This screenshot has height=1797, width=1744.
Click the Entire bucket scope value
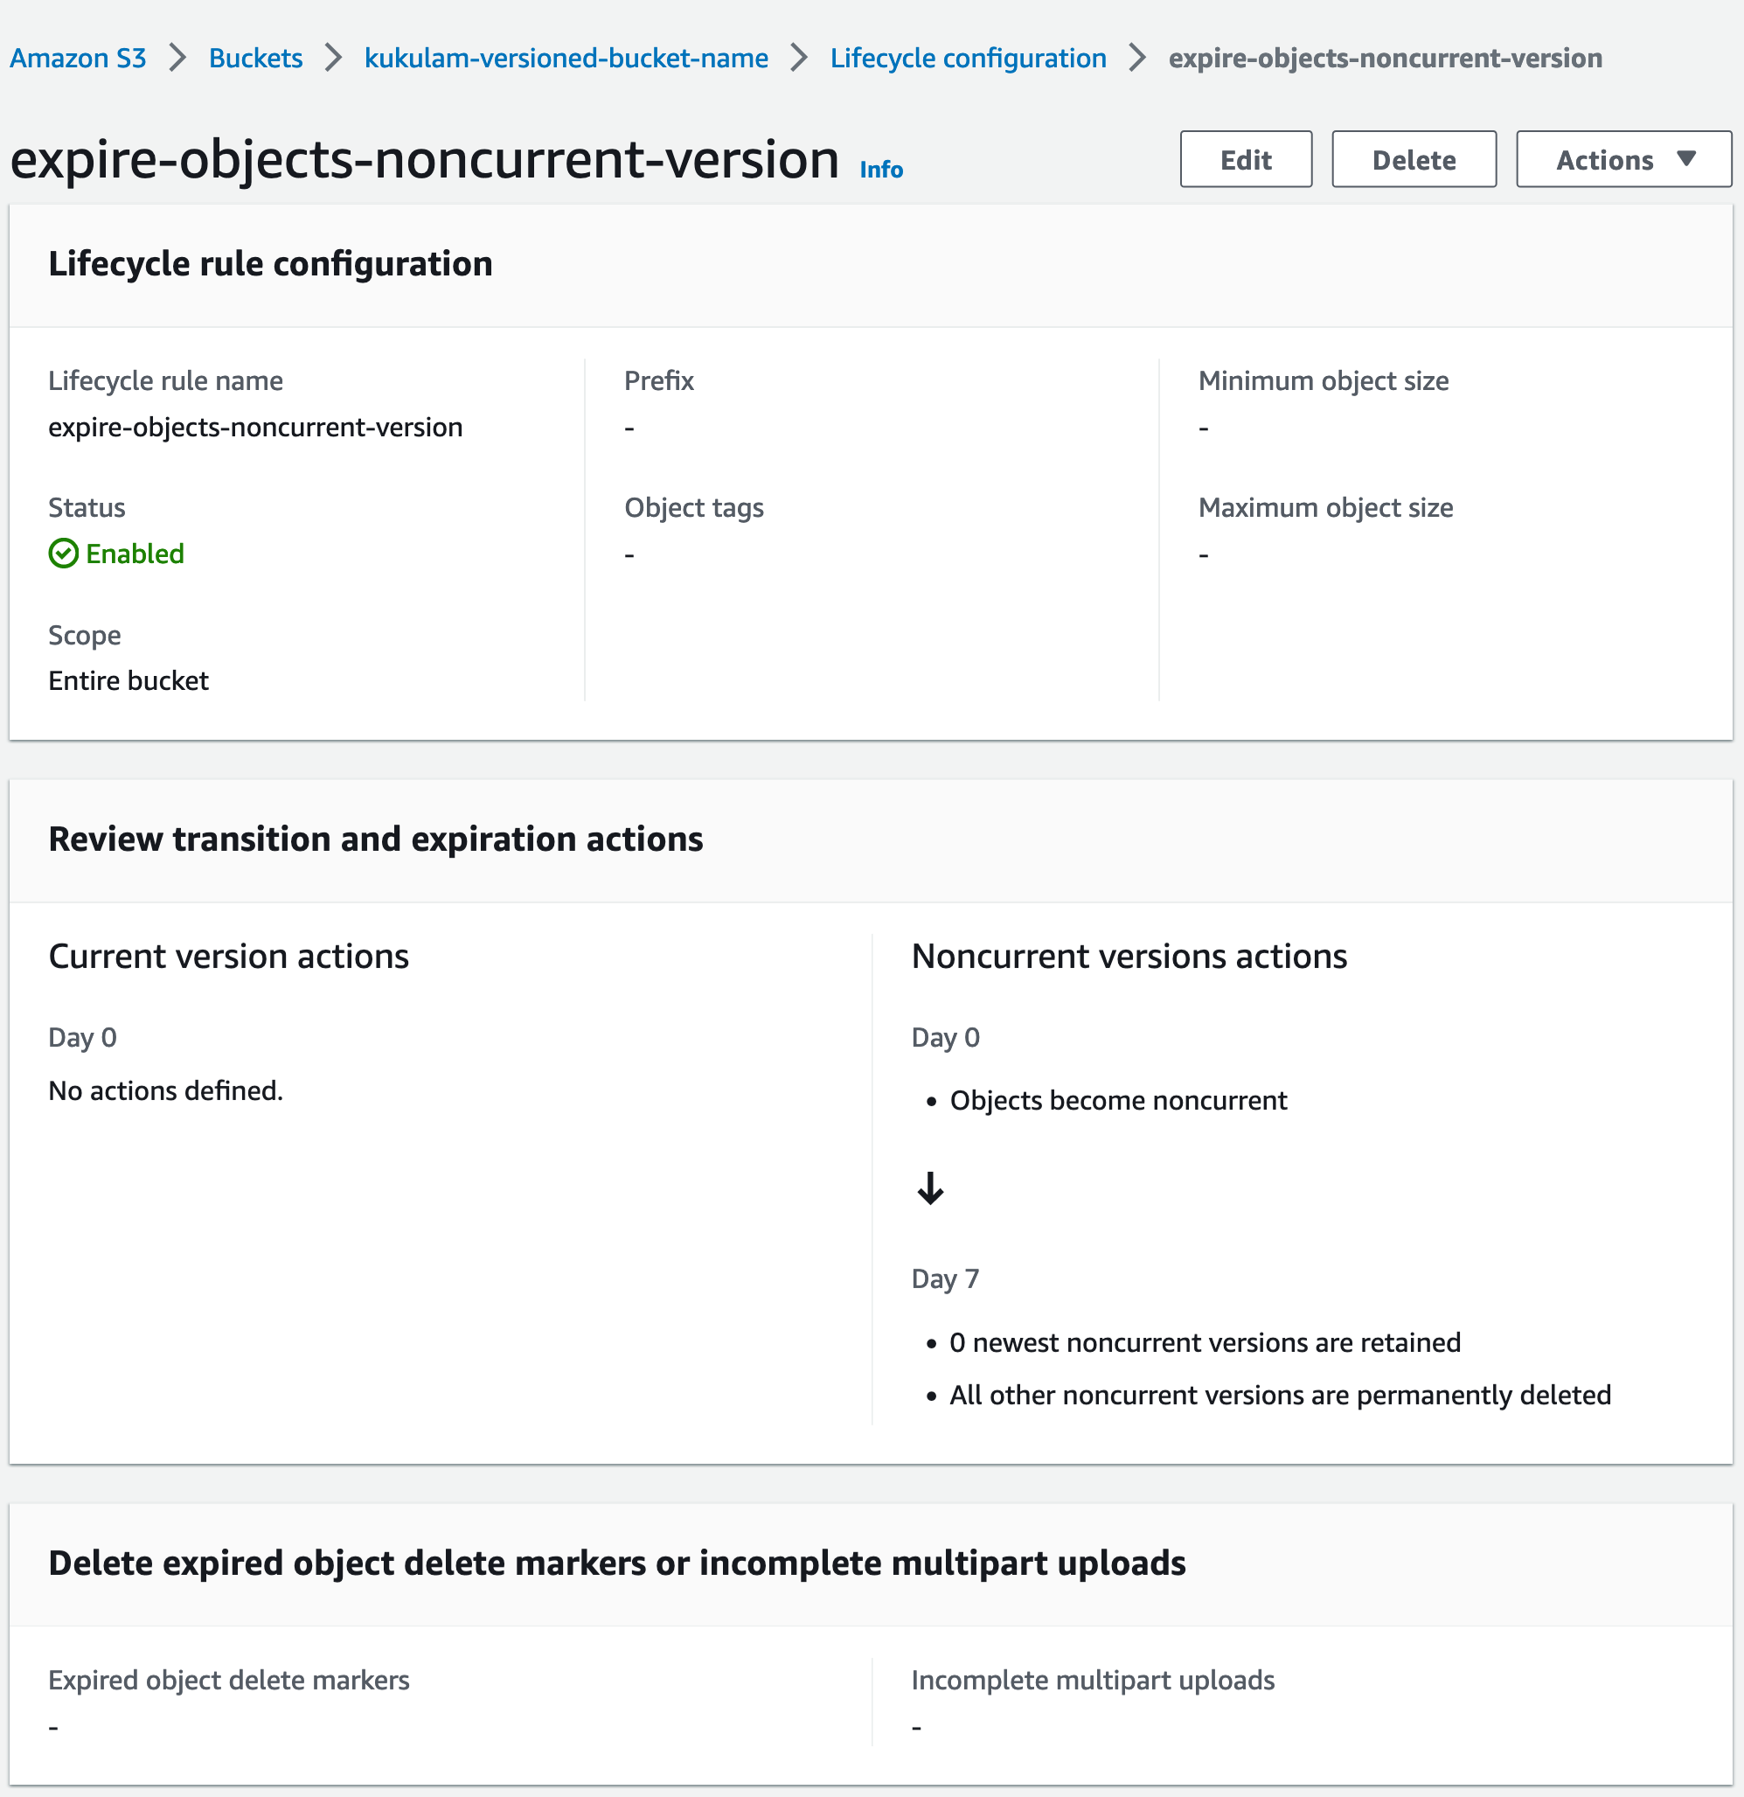click(129, 680)
